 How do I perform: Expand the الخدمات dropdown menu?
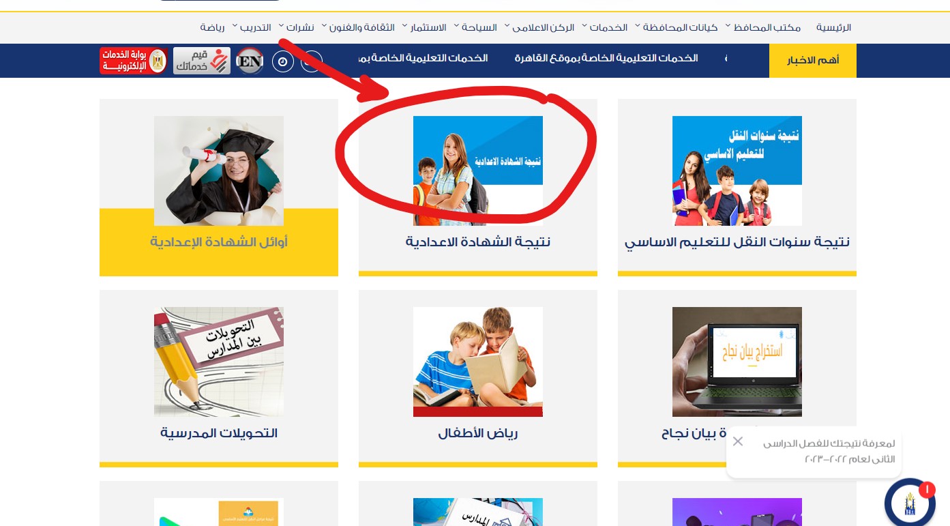coord(604,27)
